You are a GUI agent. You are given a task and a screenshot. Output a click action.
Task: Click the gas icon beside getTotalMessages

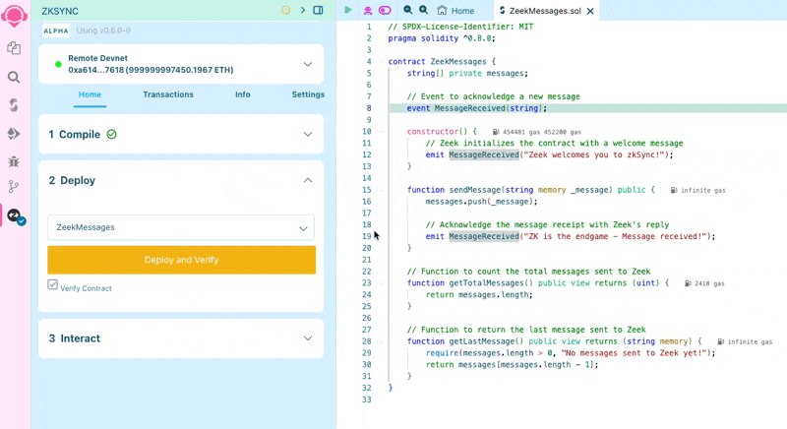tap(688, 283)
